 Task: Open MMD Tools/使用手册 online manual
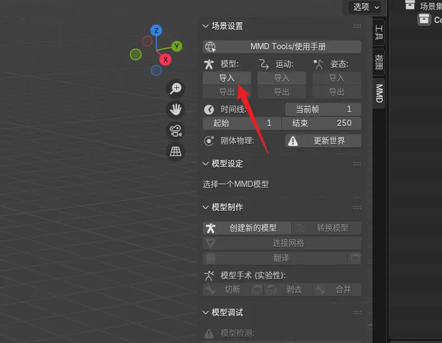click(282, 46)
